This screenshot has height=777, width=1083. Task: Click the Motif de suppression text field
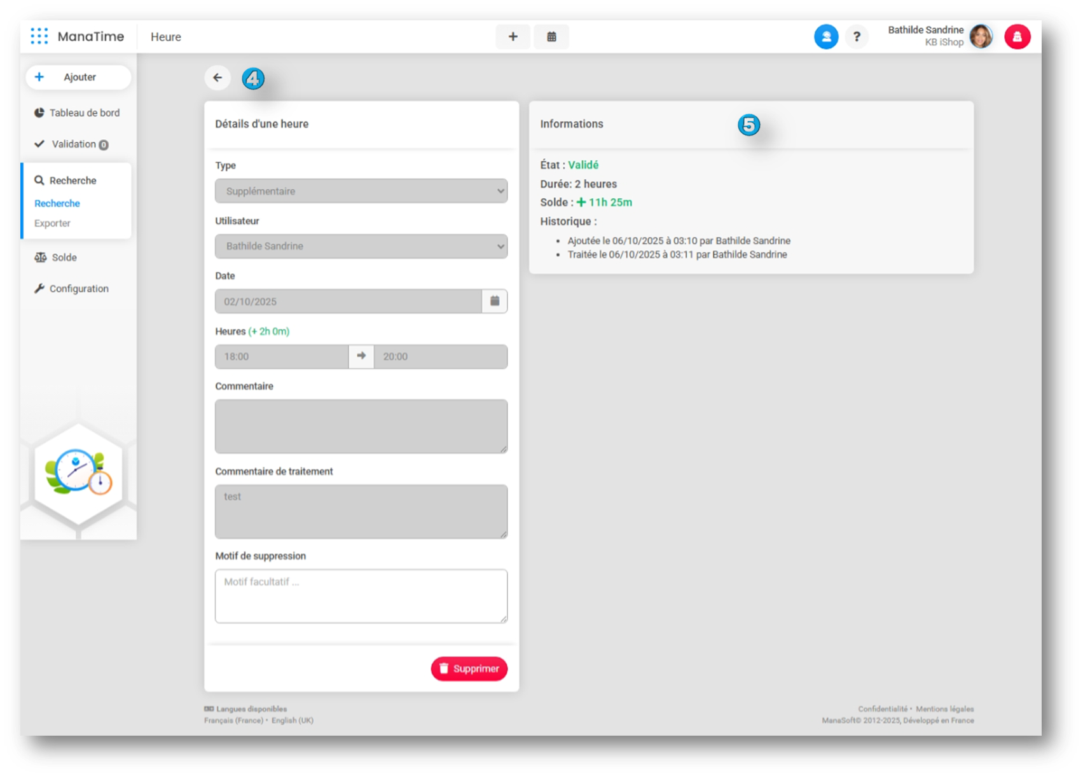pos(361,596)
